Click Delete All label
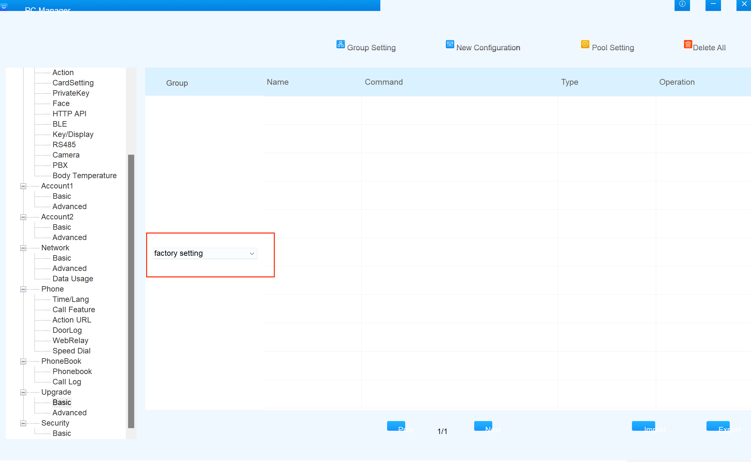This screenshot has width=751, height=462. click(709, 48)
